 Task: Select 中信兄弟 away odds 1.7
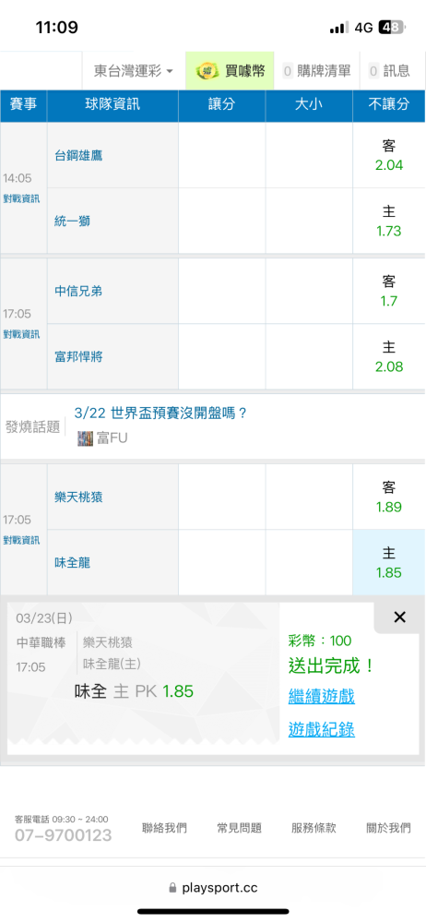point(389,291)
